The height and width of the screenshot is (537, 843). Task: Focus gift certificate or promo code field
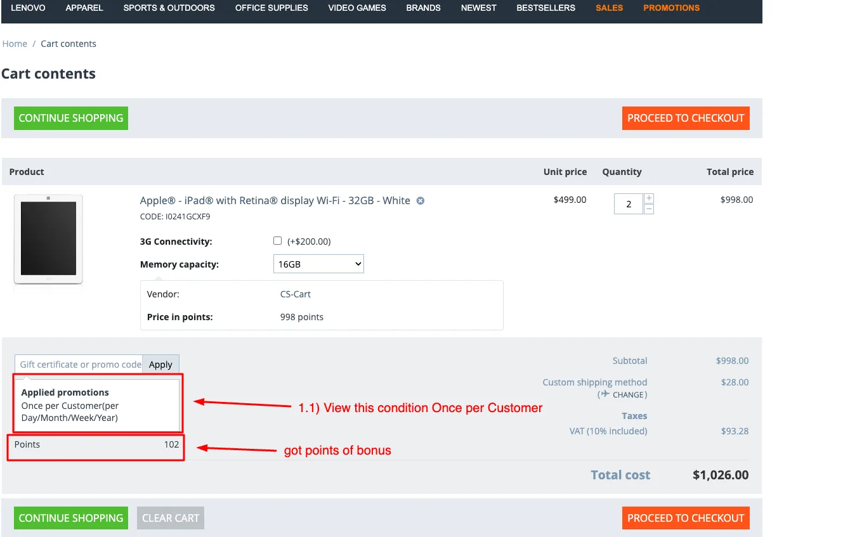pyautogui.click(x=79, y=365)
